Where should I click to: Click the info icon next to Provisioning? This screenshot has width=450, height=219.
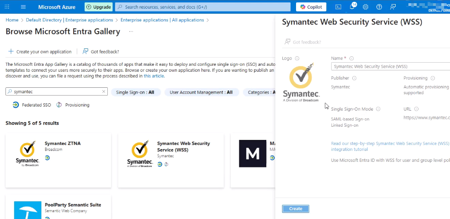click(433, 78)
